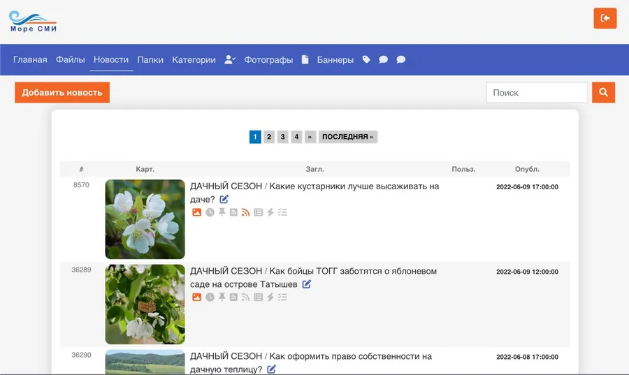
Task: Open landscape thumbnail for news 36290
Action: [x=145, y=362]
